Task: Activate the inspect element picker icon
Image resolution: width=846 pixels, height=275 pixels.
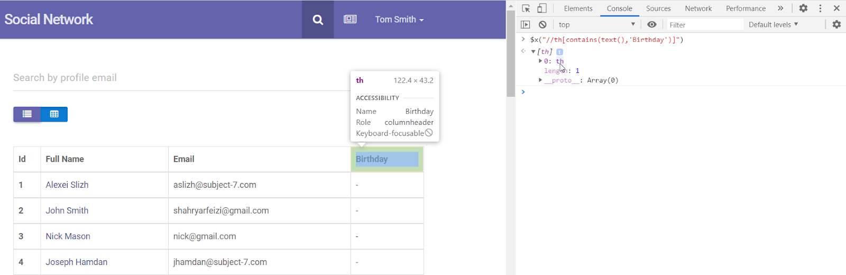Action: point(526,8)
